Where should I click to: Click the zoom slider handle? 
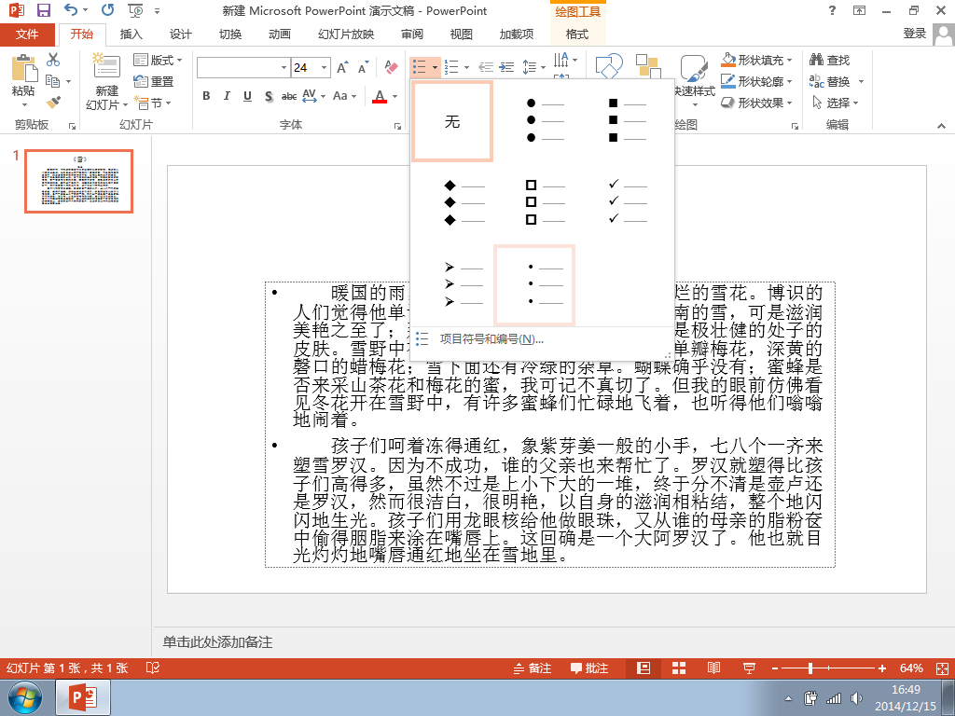pyautogui.click(x=810, y=668)
